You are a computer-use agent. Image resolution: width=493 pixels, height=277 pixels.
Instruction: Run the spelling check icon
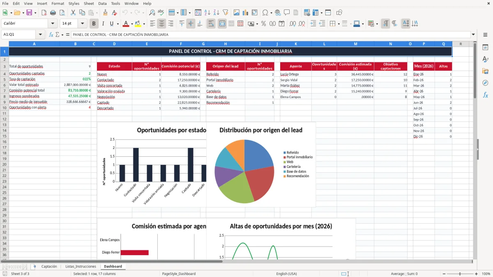tap(161, 13)
